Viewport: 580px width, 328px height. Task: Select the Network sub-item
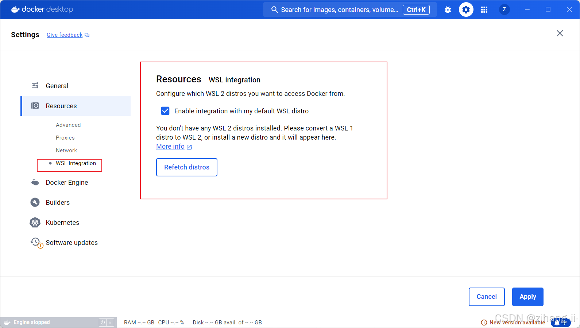coord(66,150)
